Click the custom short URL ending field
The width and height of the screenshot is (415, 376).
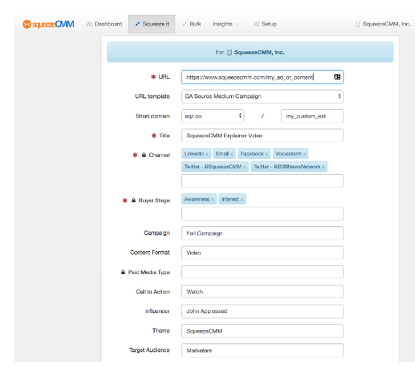click(x=312, y=116)
